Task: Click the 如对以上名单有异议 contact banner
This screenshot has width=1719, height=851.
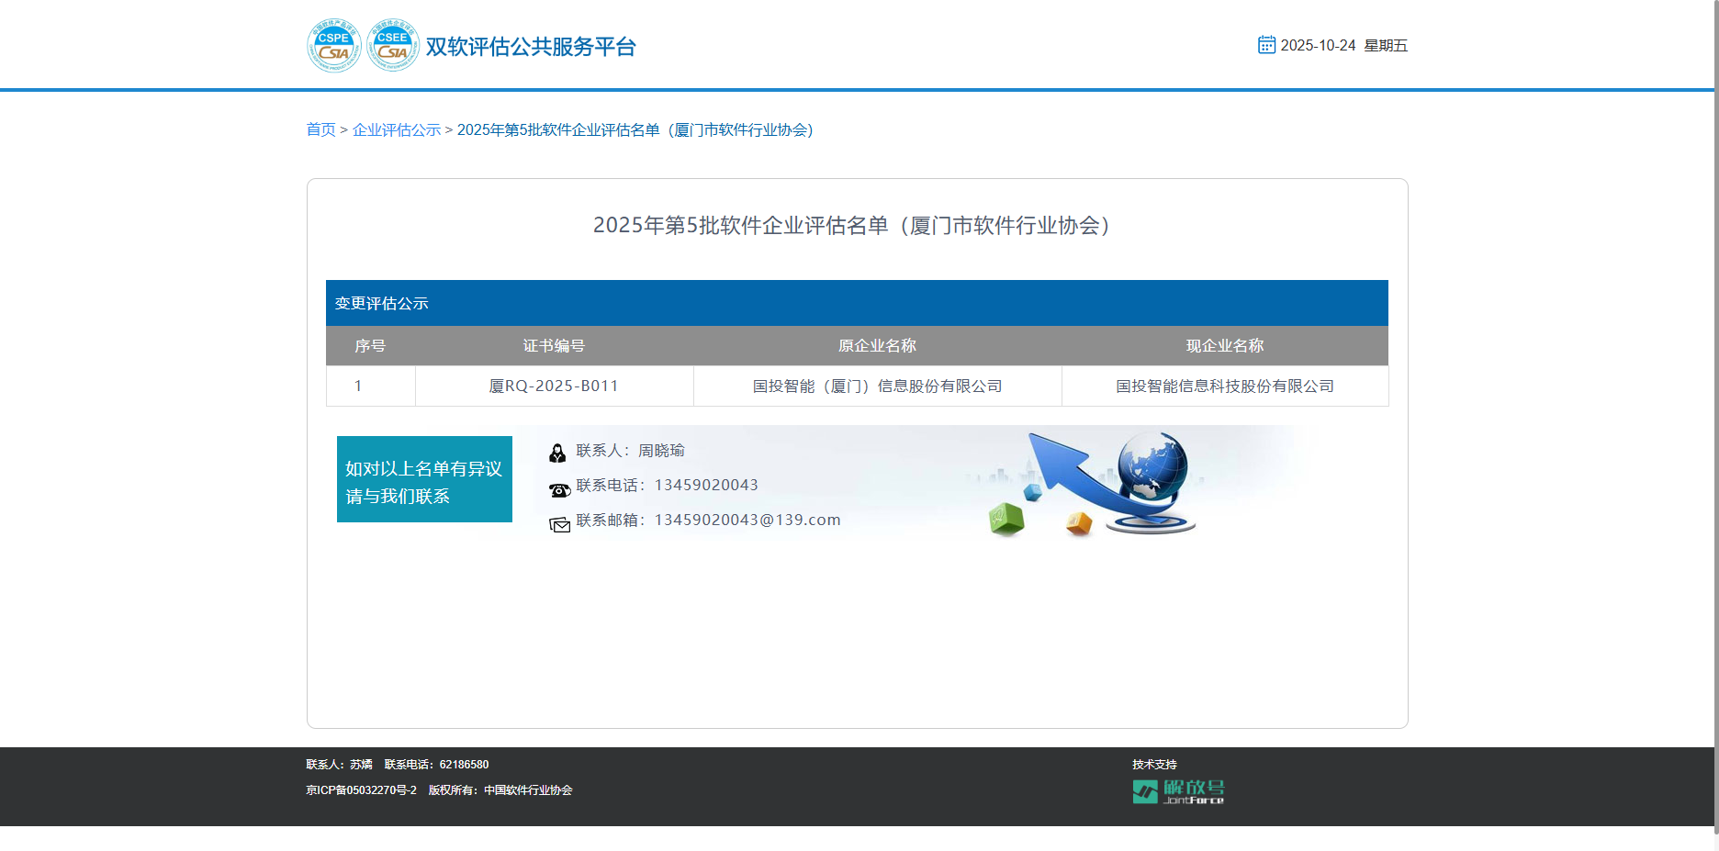Action: pyautogui.click(x=424, y=480)
